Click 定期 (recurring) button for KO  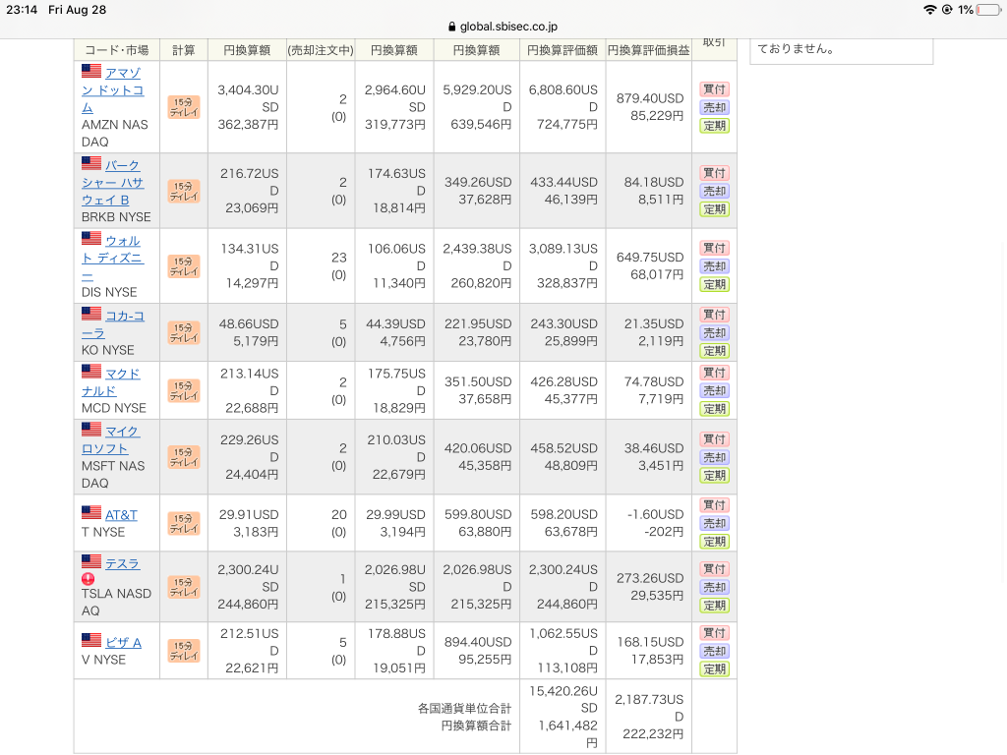pos(714,351)
